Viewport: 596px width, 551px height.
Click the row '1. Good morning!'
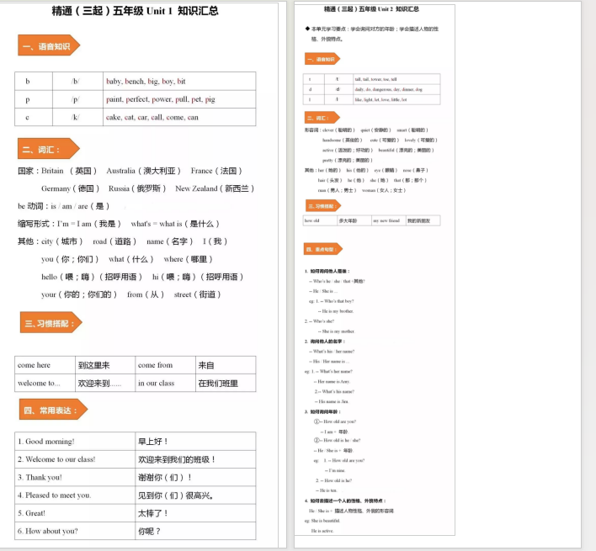(75, 442)
